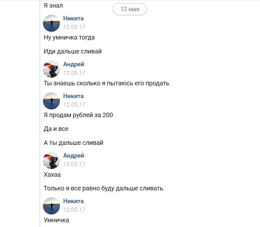
Task: Click Андрей name link above 'Ты знаешь сколько'
Action: [74, 64]
